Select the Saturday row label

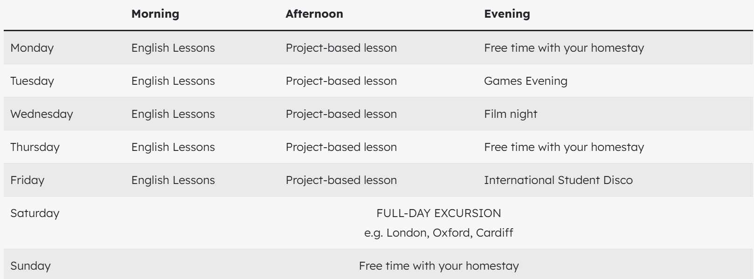point(35,213)
